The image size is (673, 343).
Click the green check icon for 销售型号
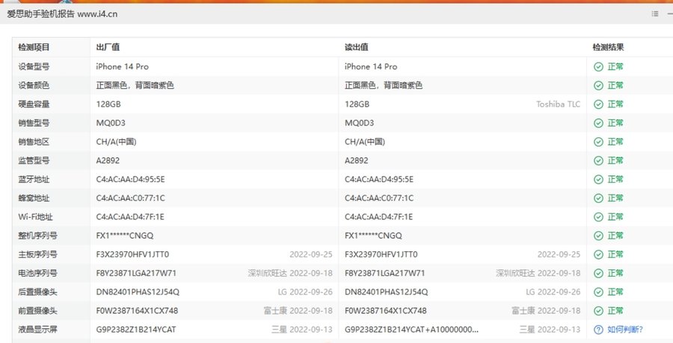coord(598,123)
